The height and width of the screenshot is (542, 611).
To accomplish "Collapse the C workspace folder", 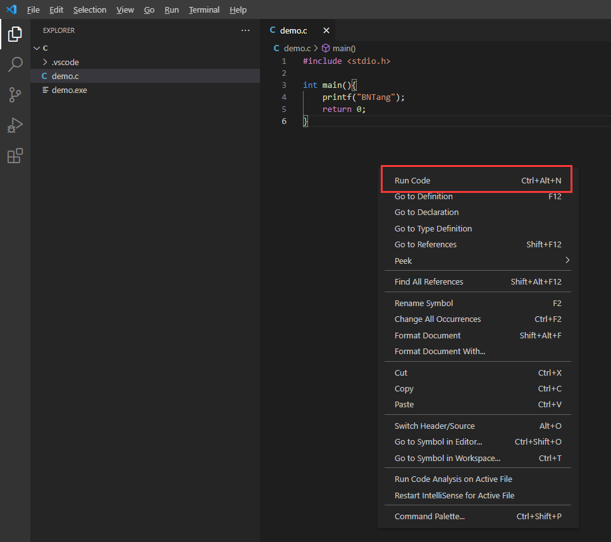I will tap(37, 48).
